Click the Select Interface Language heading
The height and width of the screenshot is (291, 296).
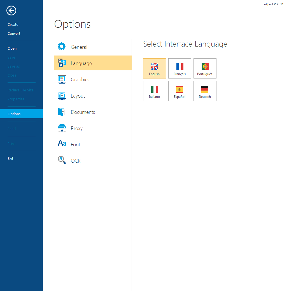click(x=185, y=44)
